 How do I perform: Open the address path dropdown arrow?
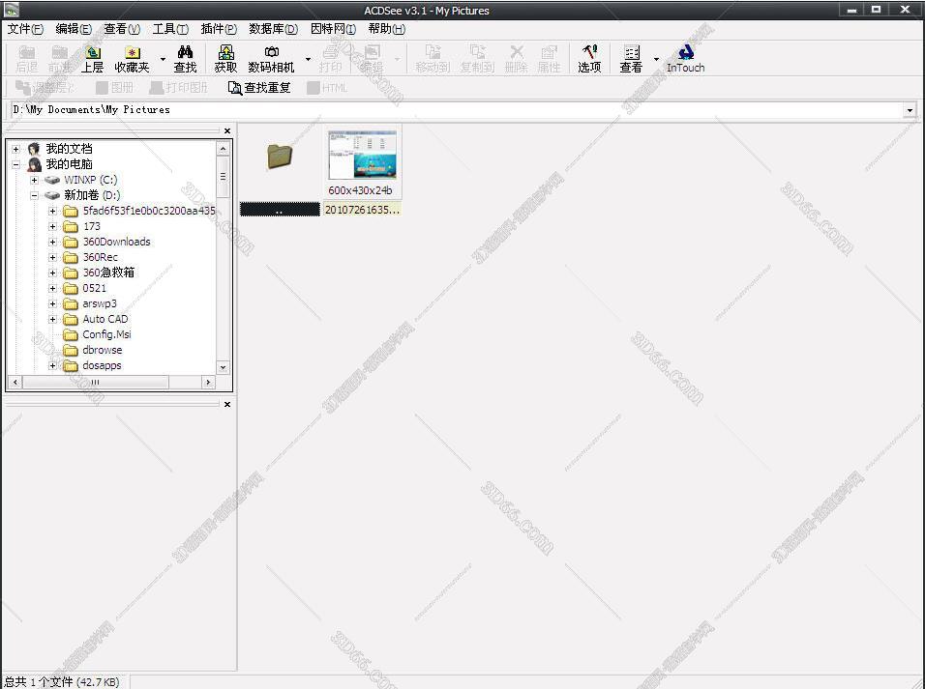(910, 110)
